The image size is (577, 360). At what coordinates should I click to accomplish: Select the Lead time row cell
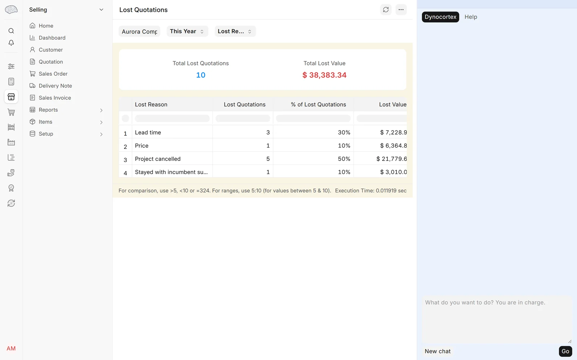(172, 132)
